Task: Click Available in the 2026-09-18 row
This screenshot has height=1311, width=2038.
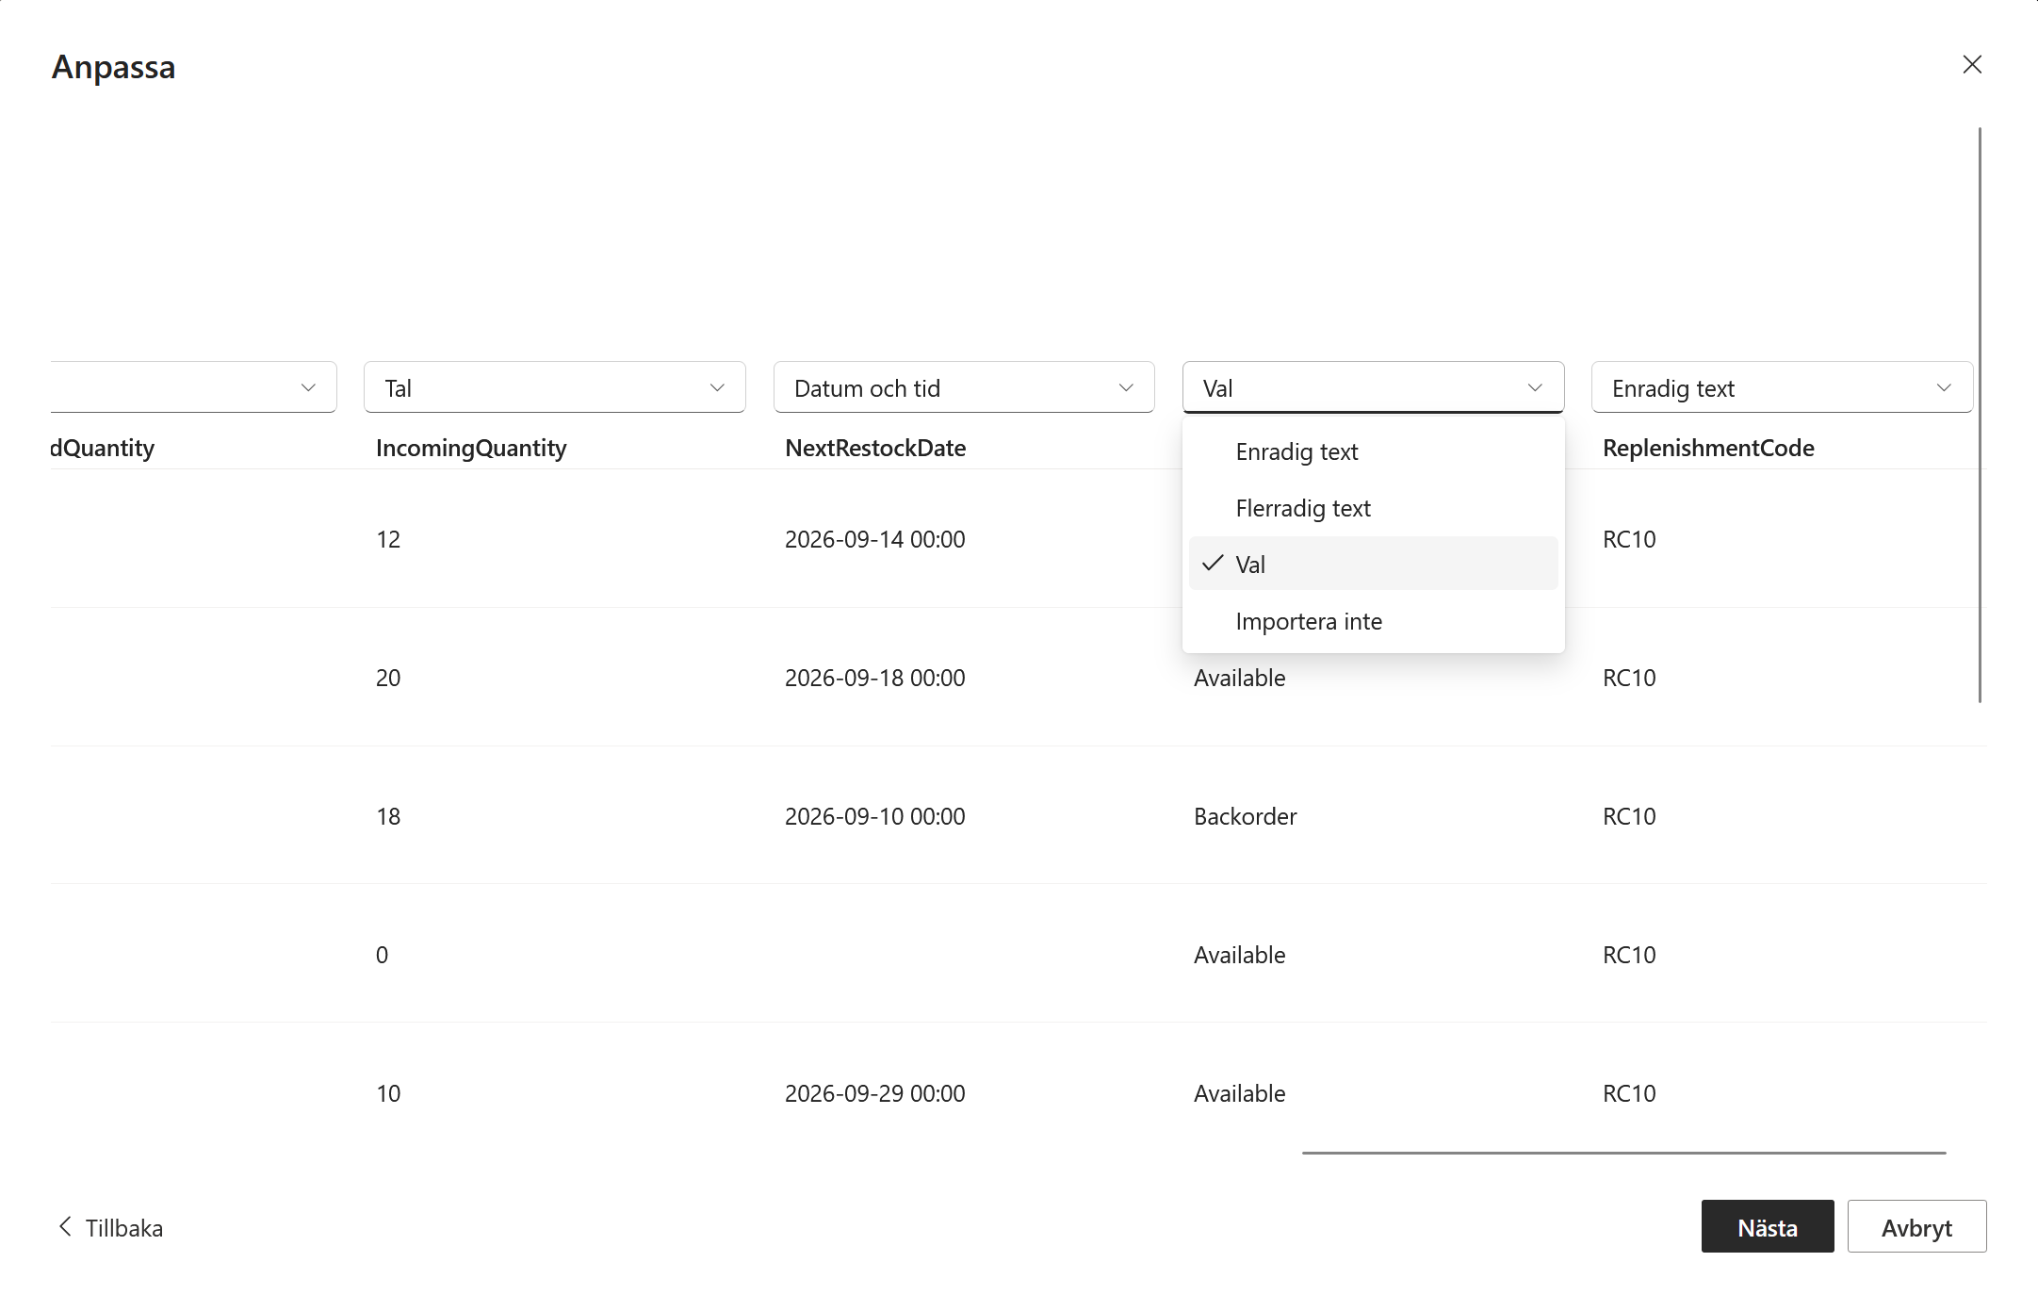Action: click(1239, 678)
